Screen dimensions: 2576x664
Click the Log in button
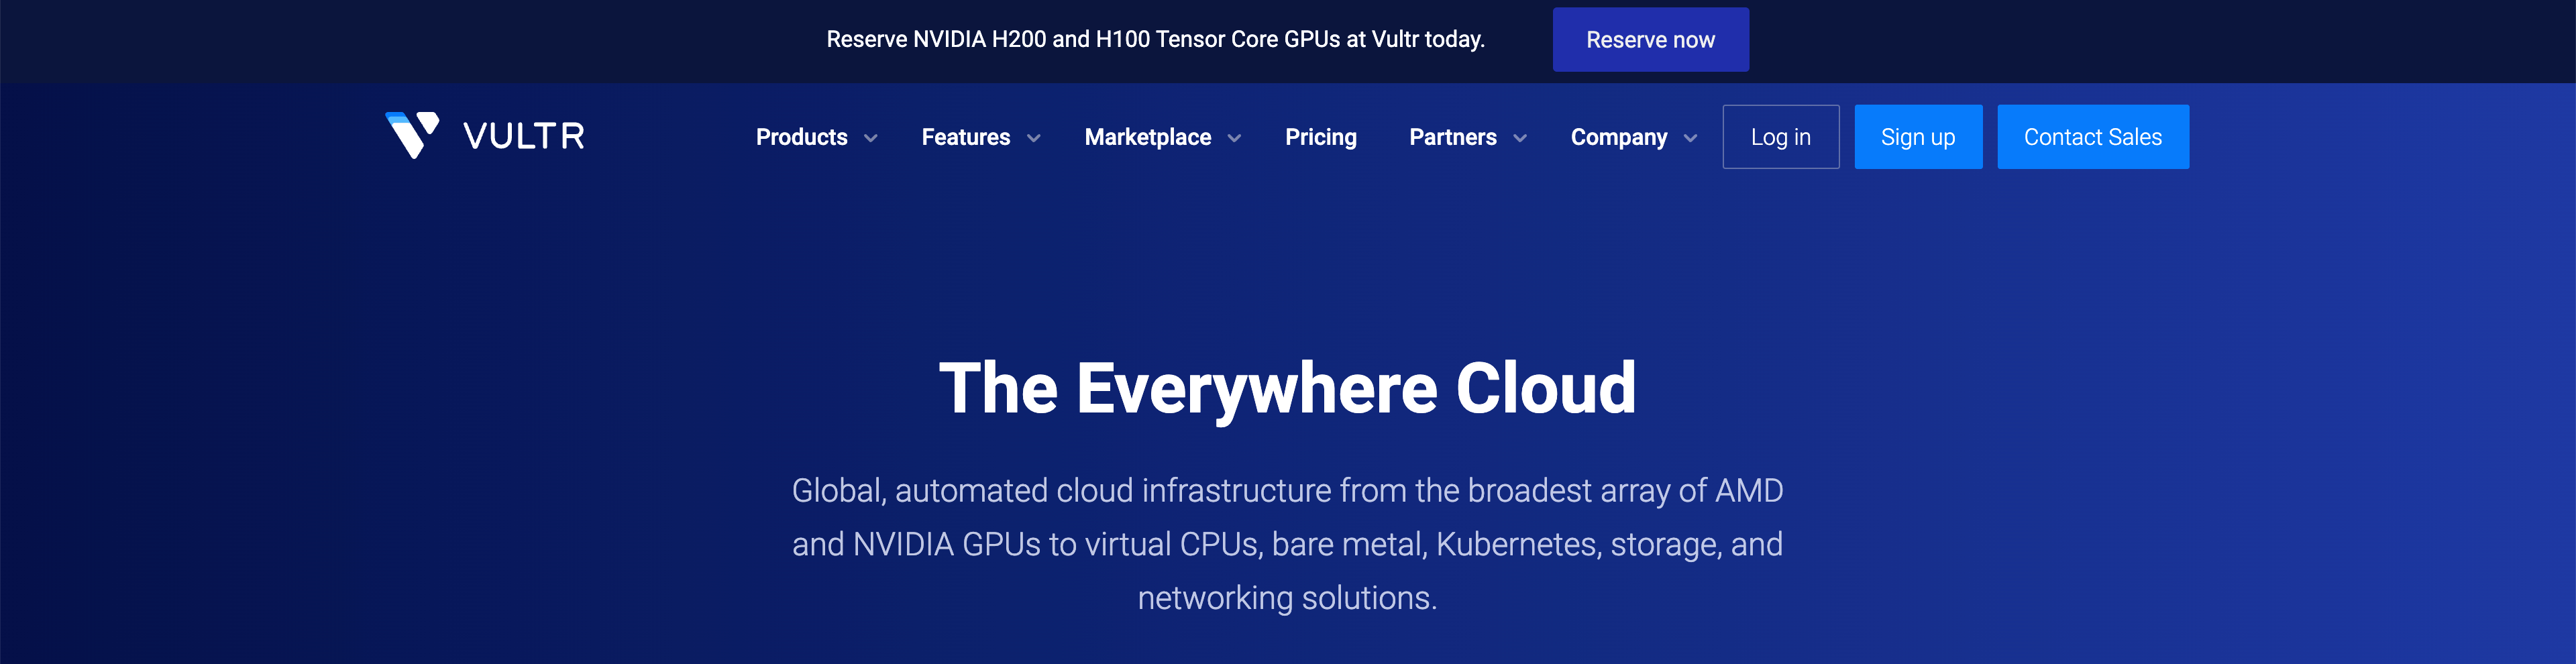tap(1780, 137)
